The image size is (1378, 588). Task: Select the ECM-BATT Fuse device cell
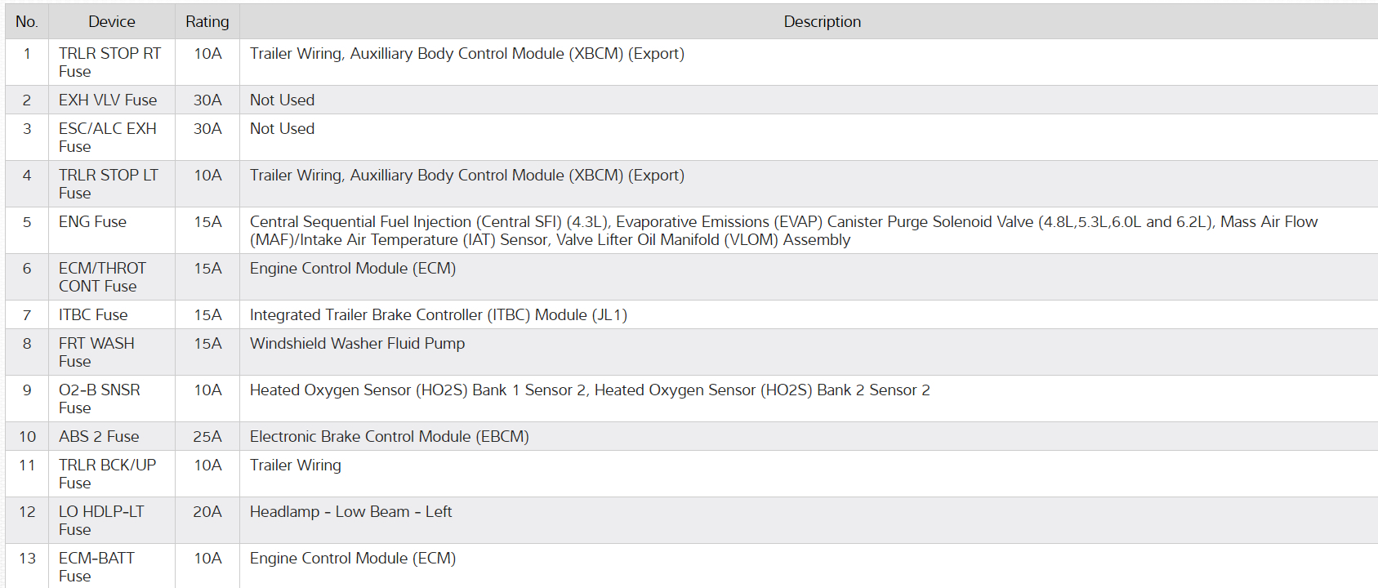(96, 567)
